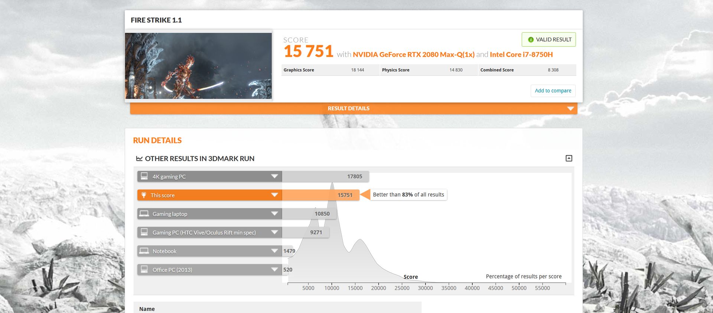
Task: Expand the Gaming PC HTC Vive/Oculus Rift dropdown arrow
Action: coord(274,232)
